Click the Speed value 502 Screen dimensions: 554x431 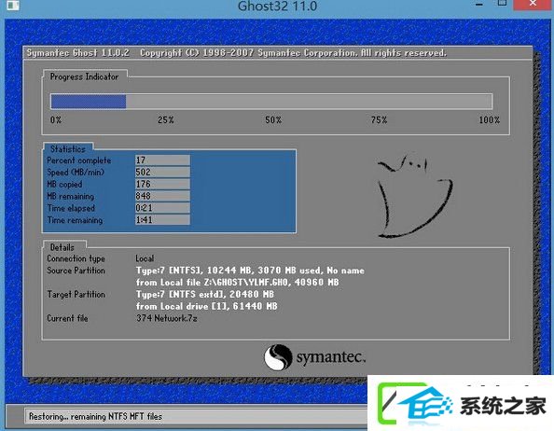click(162, 172)
